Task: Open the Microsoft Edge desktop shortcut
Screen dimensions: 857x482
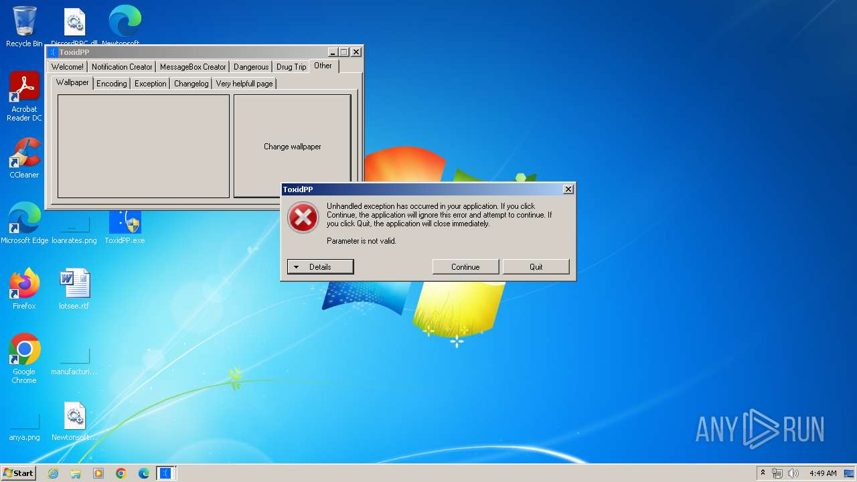Action: pos(24,224)
